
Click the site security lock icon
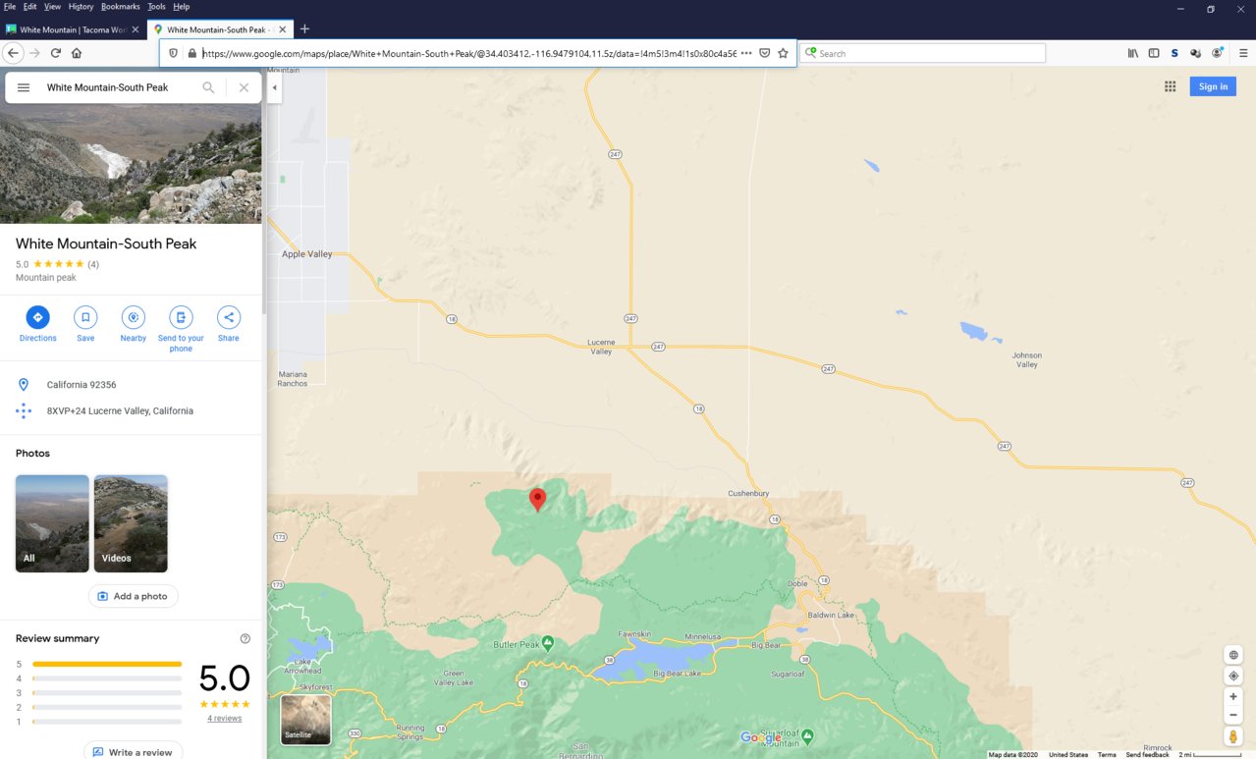[191, 53]
